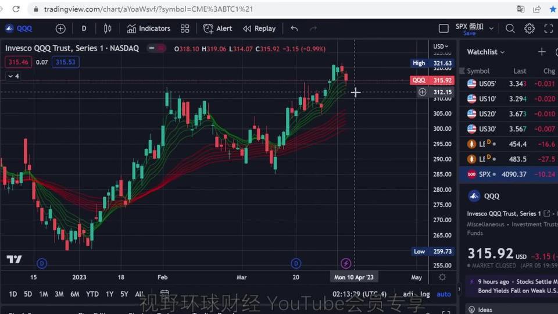The image size is (558, 314).
Task: Open the dividend D marker near January
Action: [x=42, y=263]
